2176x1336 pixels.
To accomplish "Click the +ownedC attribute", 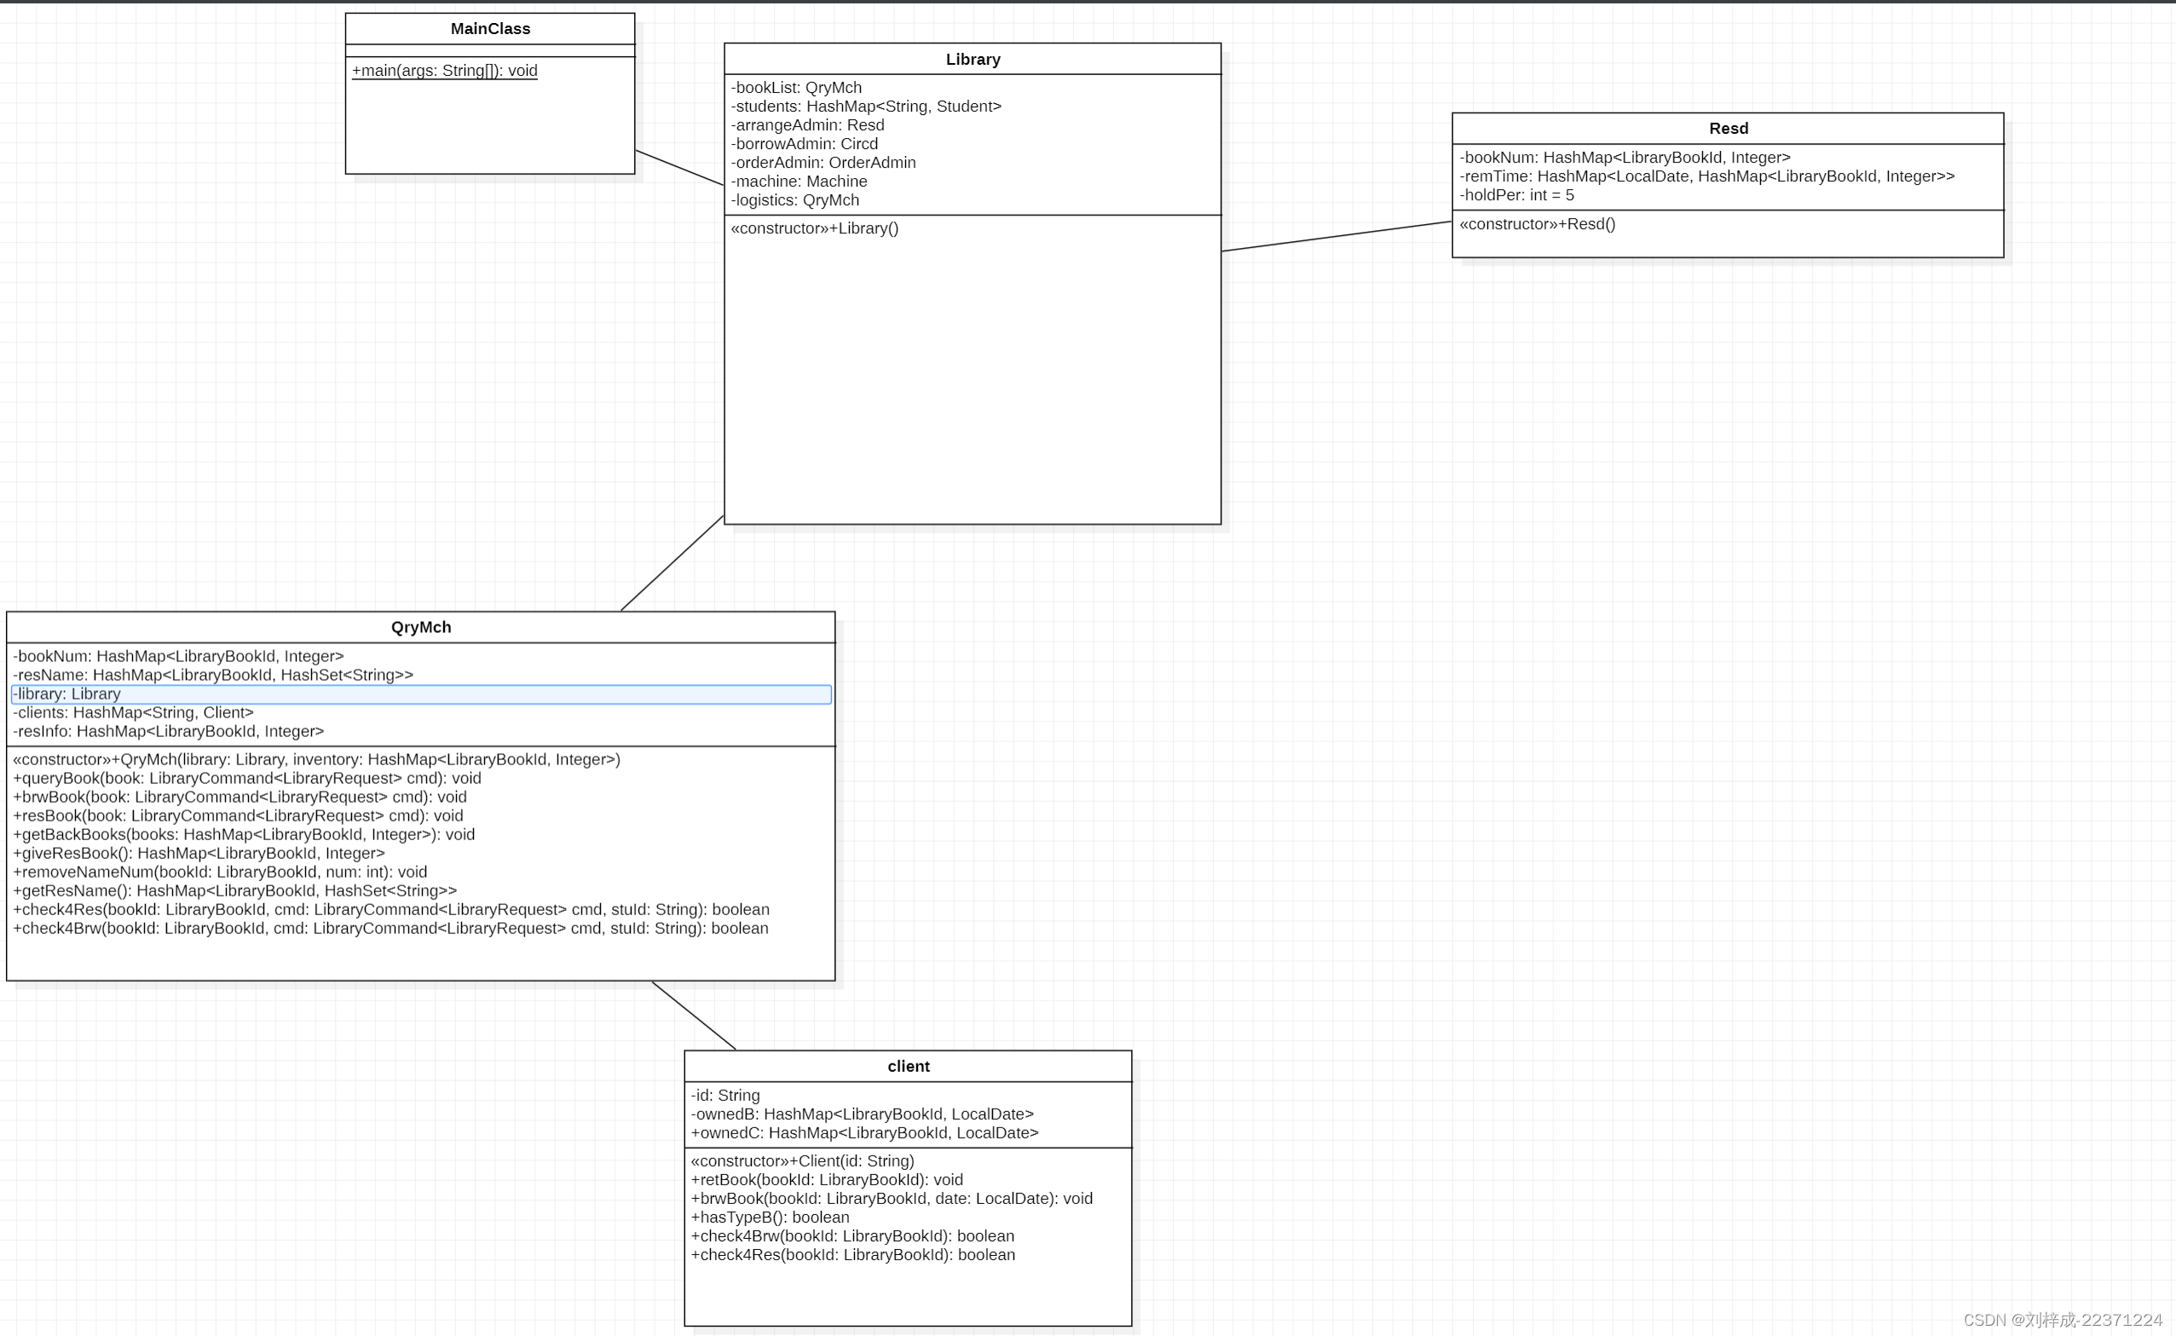I will 864,1132.
